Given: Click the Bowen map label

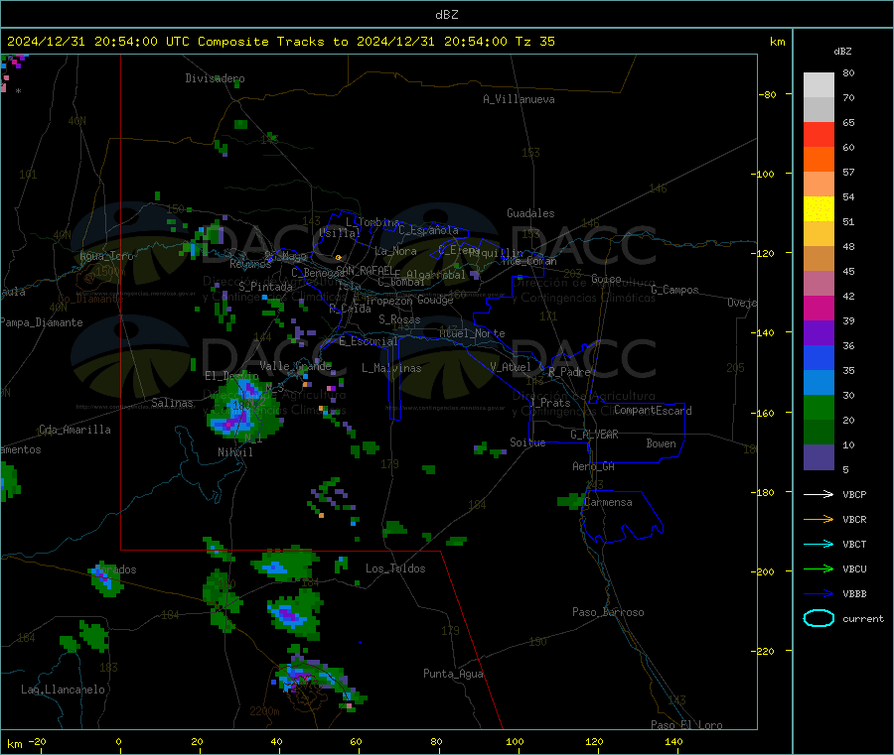Looking at the screenshot, I should (662, 443).
